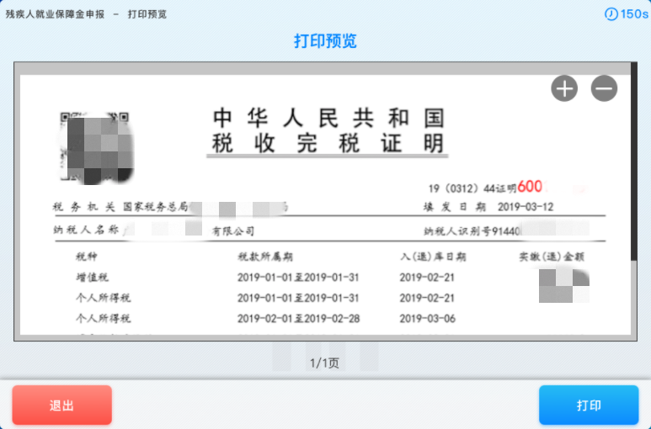Screen dimensions: 651x429
Task: Click the 纳税人识别号 label
Action: [x=457, y=230]
